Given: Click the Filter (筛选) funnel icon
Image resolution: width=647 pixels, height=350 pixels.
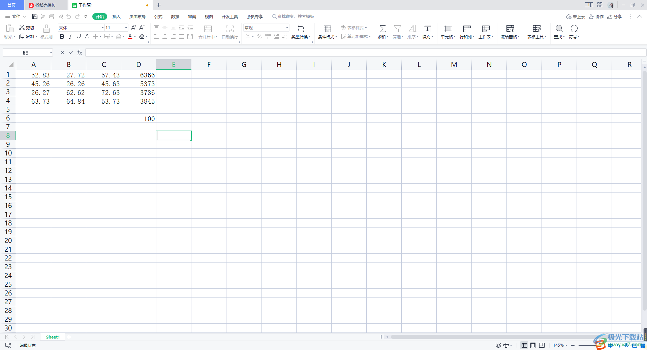Looking at the screenshot, I should (398, 29).
